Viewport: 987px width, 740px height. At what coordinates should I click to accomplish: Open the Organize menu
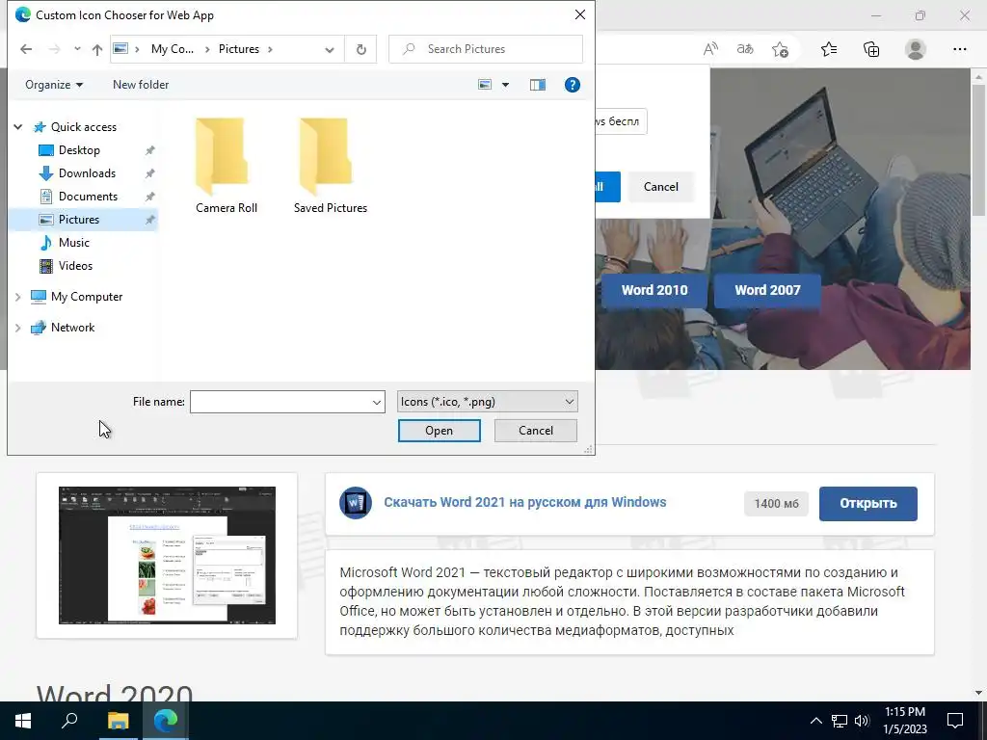54,85
